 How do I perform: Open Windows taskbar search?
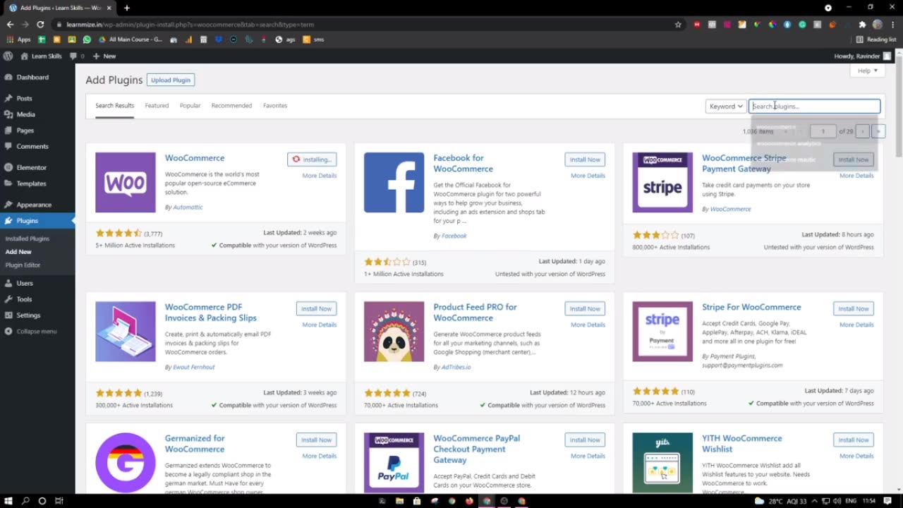pos(25,501)
